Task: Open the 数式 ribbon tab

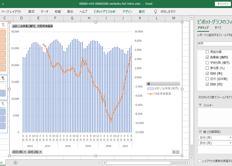Action: (x=31, y=12)
